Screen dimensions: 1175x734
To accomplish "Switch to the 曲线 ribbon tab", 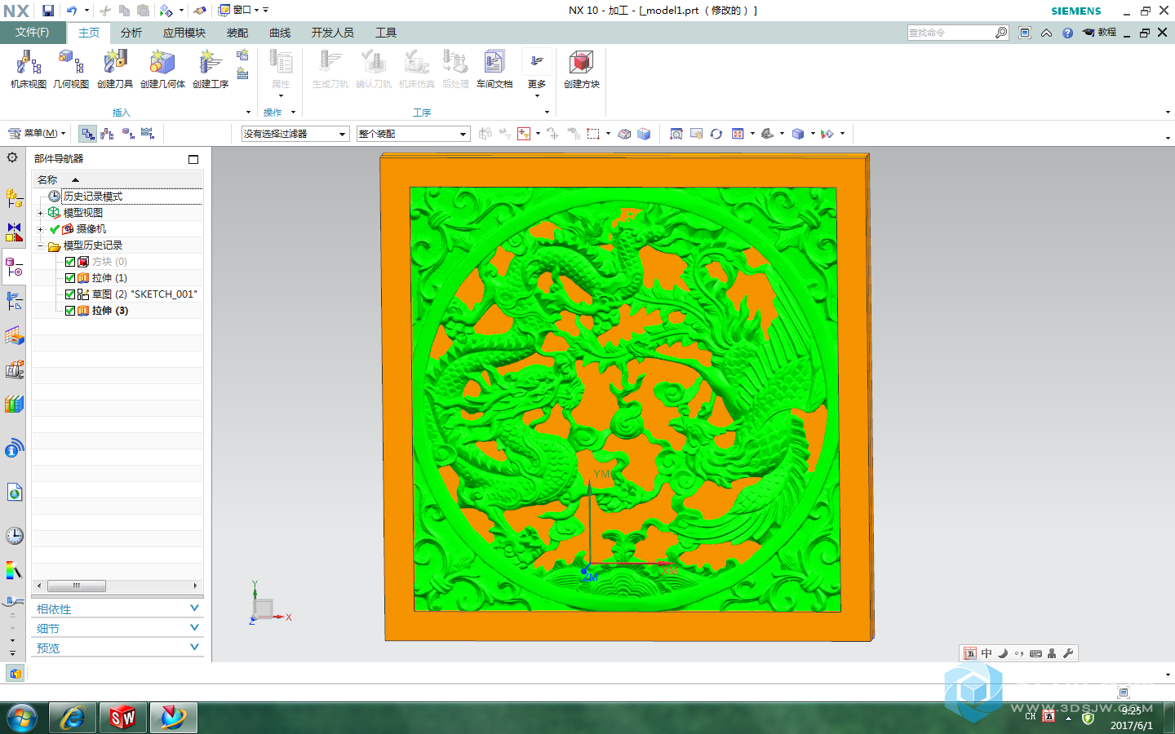I will 280,33.
